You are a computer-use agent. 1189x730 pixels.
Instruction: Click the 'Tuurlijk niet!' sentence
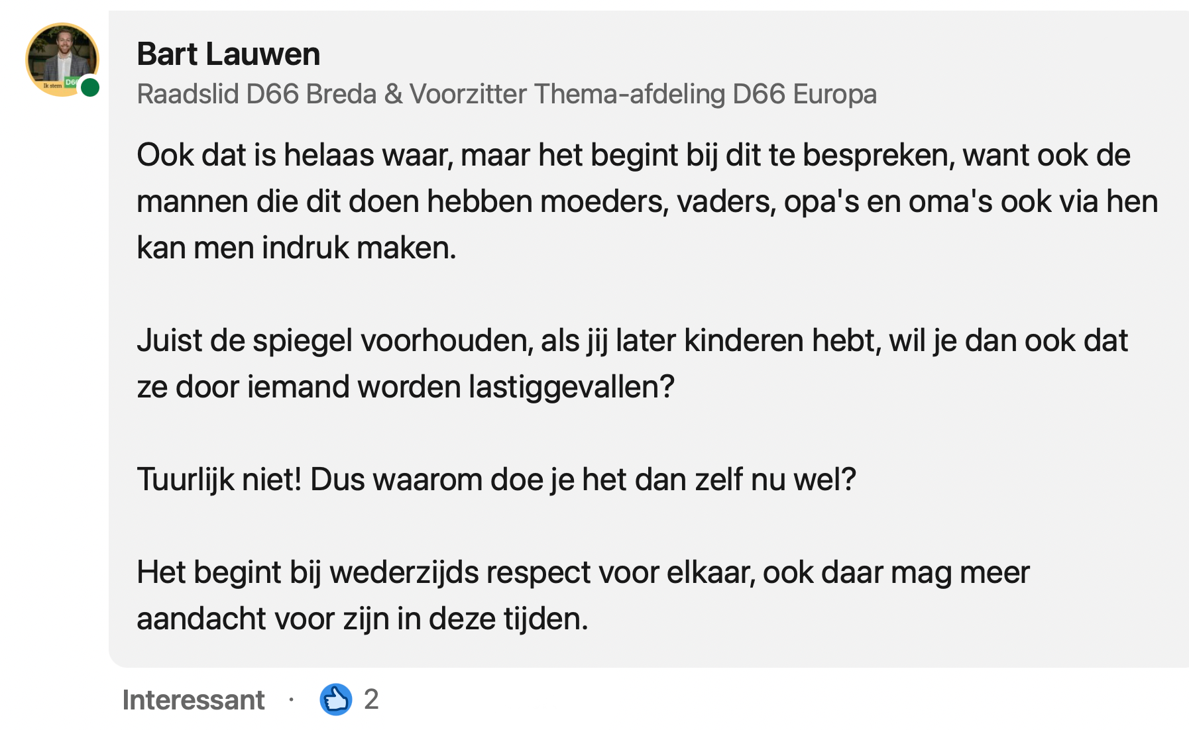click(219, 480)
